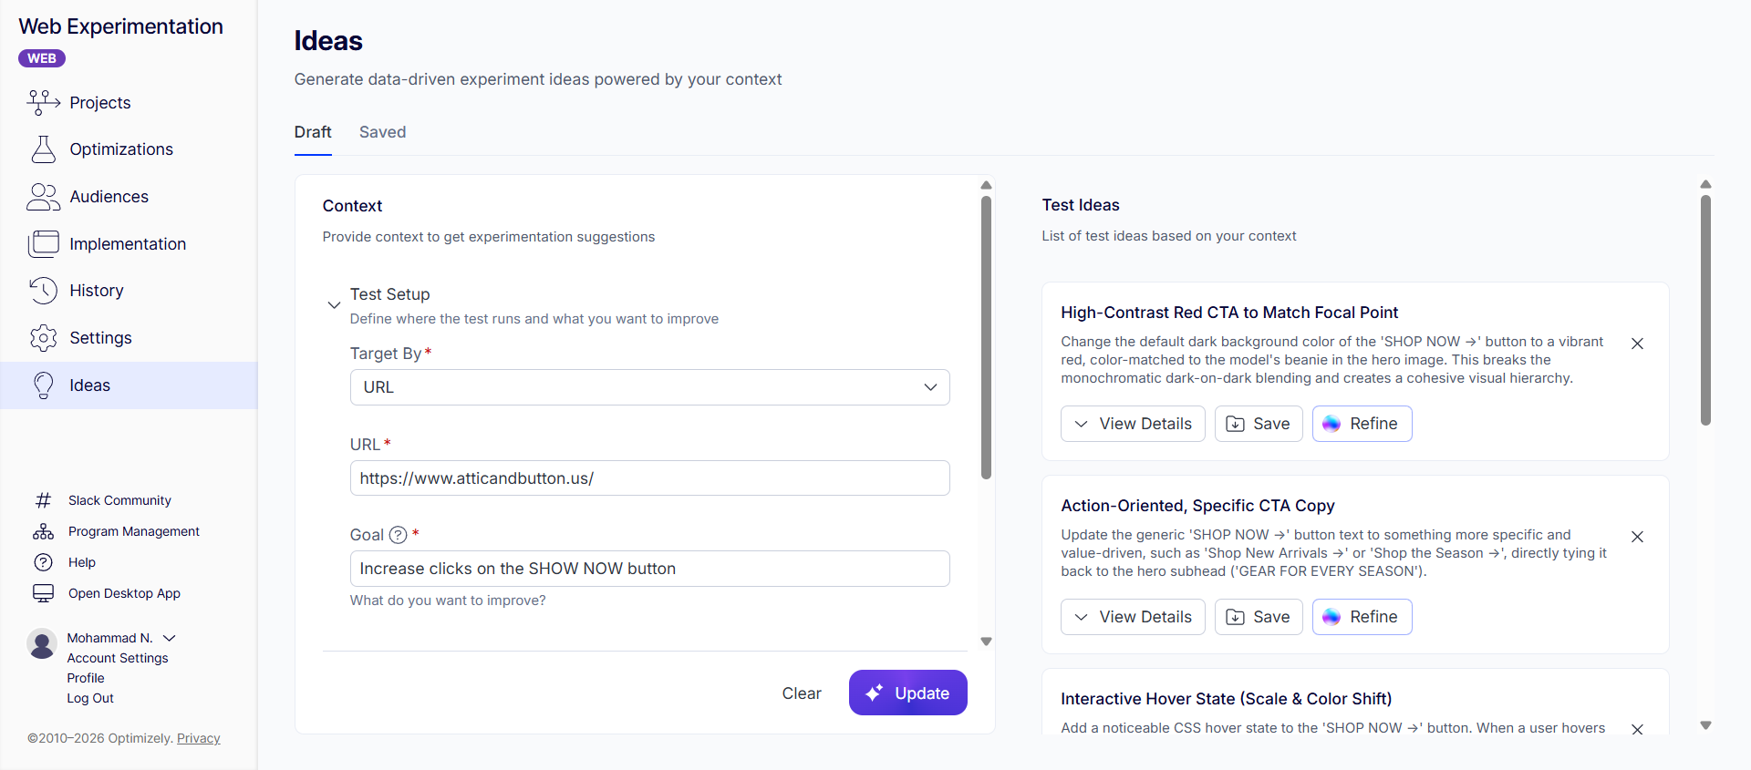
Task: Click the History clock icon
Action: 43,291
